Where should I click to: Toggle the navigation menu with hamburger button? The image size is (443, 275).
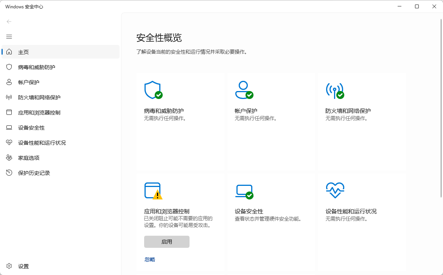click(x=9, y=37)
